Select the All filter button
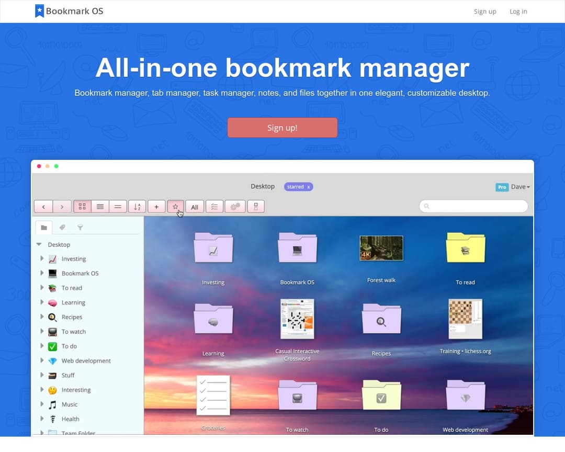565x452 pixels. (195, 207)
